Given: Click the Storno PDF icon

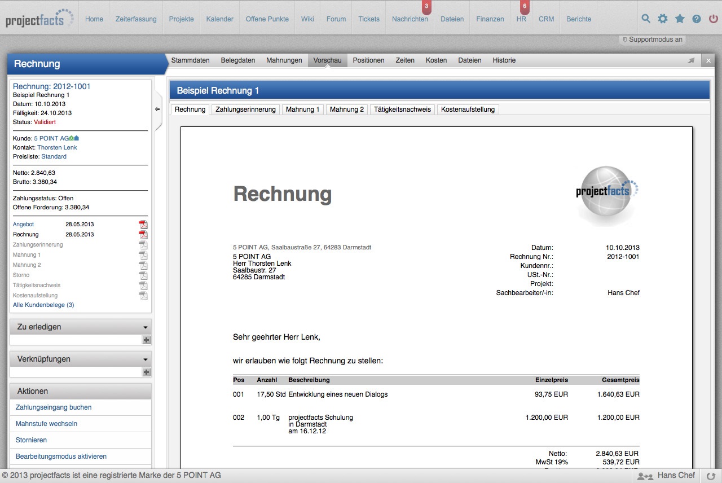Looking at the screenshot, I should tap(143, 275).
